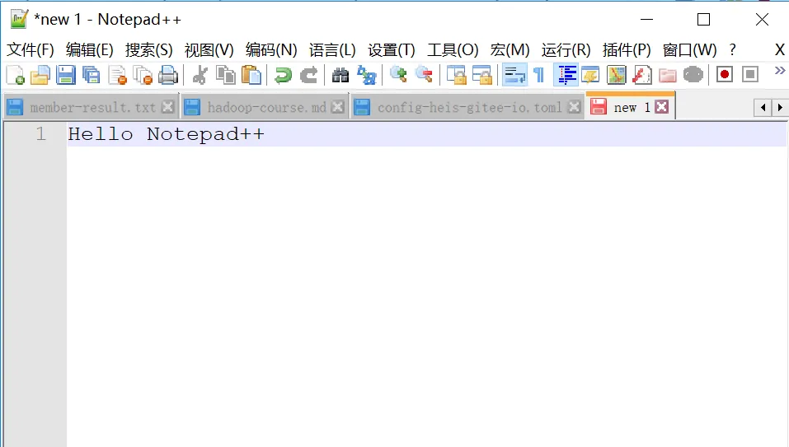Click the X at the menu bar's end

(779, 49)
